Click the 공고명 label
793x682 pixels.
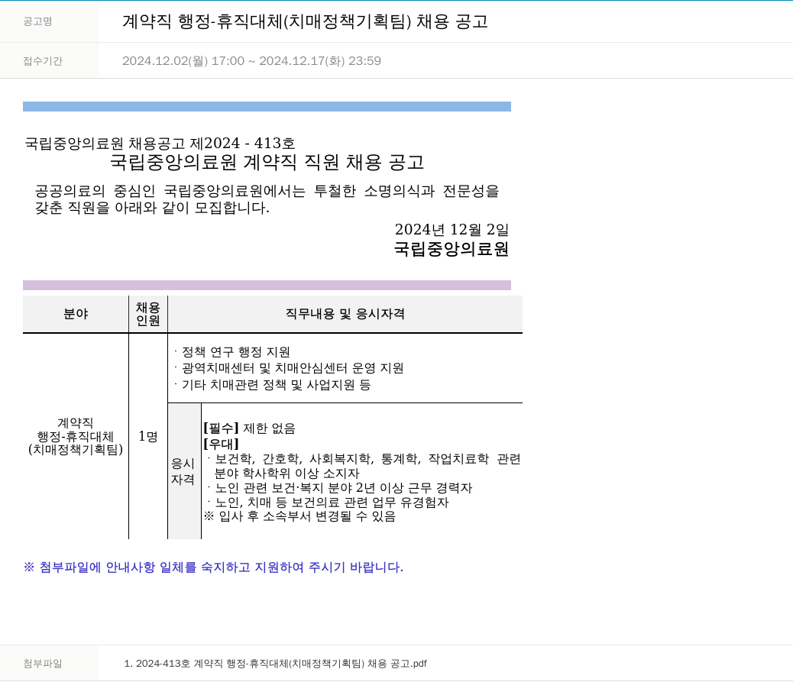pos(37,21)
